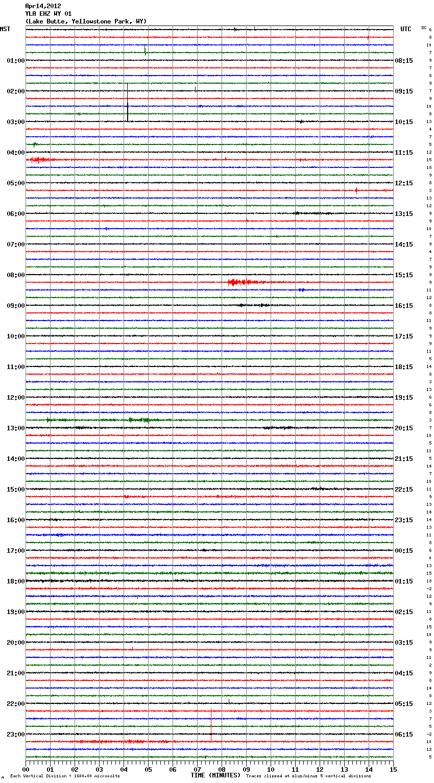Click the "17:15" UTC time label

404,336
